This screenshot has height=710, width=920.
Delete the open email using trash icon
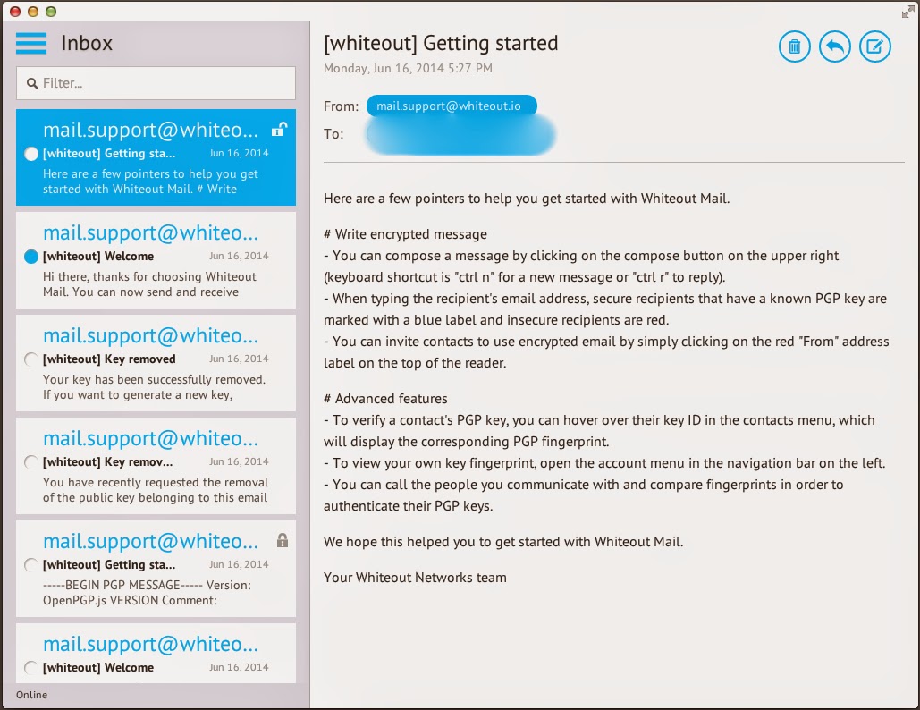click(x=794, y=46)
